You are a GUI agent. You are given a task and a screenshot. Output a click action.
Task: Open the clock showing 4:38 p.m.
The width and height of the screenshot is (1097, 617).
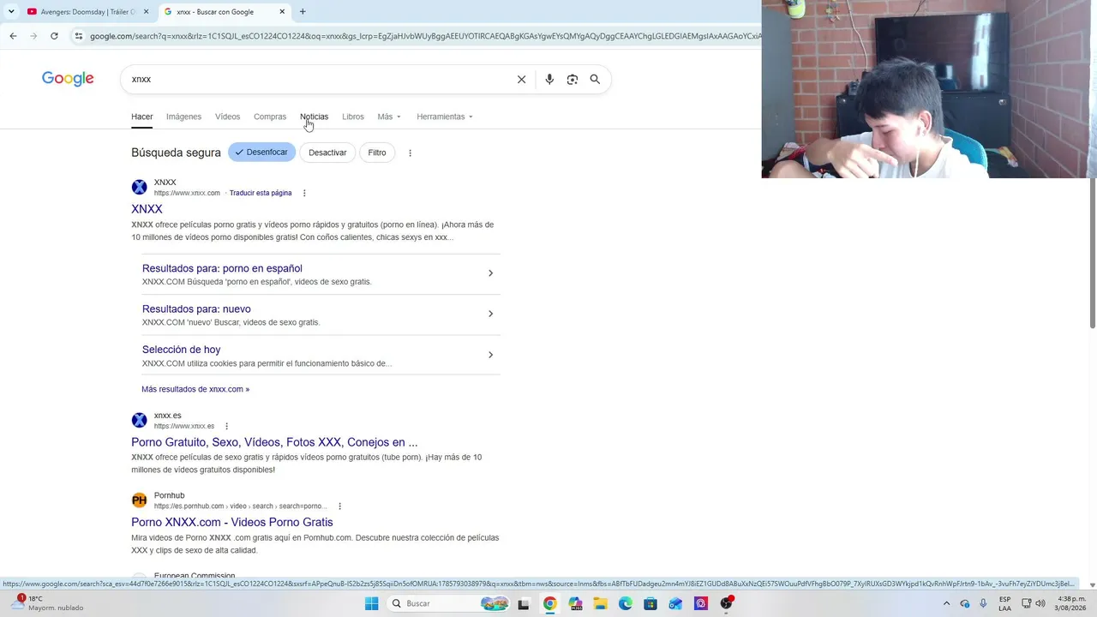pyautogui.click(x=1071, y=603)
